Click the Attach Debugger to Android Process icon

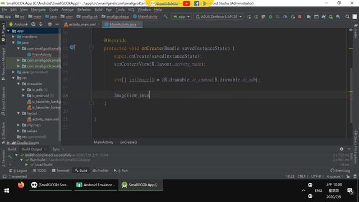click(293, 17)
